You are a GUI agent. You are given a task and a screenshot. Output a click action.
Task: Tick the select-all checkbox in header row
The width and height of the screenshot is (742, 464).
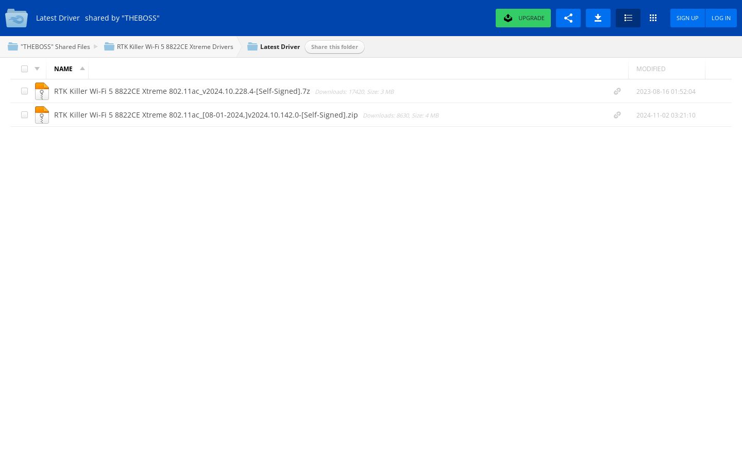pyautogui.click(x=24, y=69)
